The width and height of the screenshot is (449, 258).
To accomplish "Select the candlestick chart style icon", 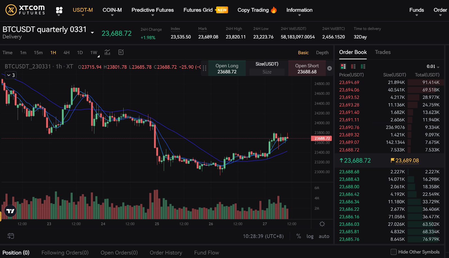I will coord(107,52).
